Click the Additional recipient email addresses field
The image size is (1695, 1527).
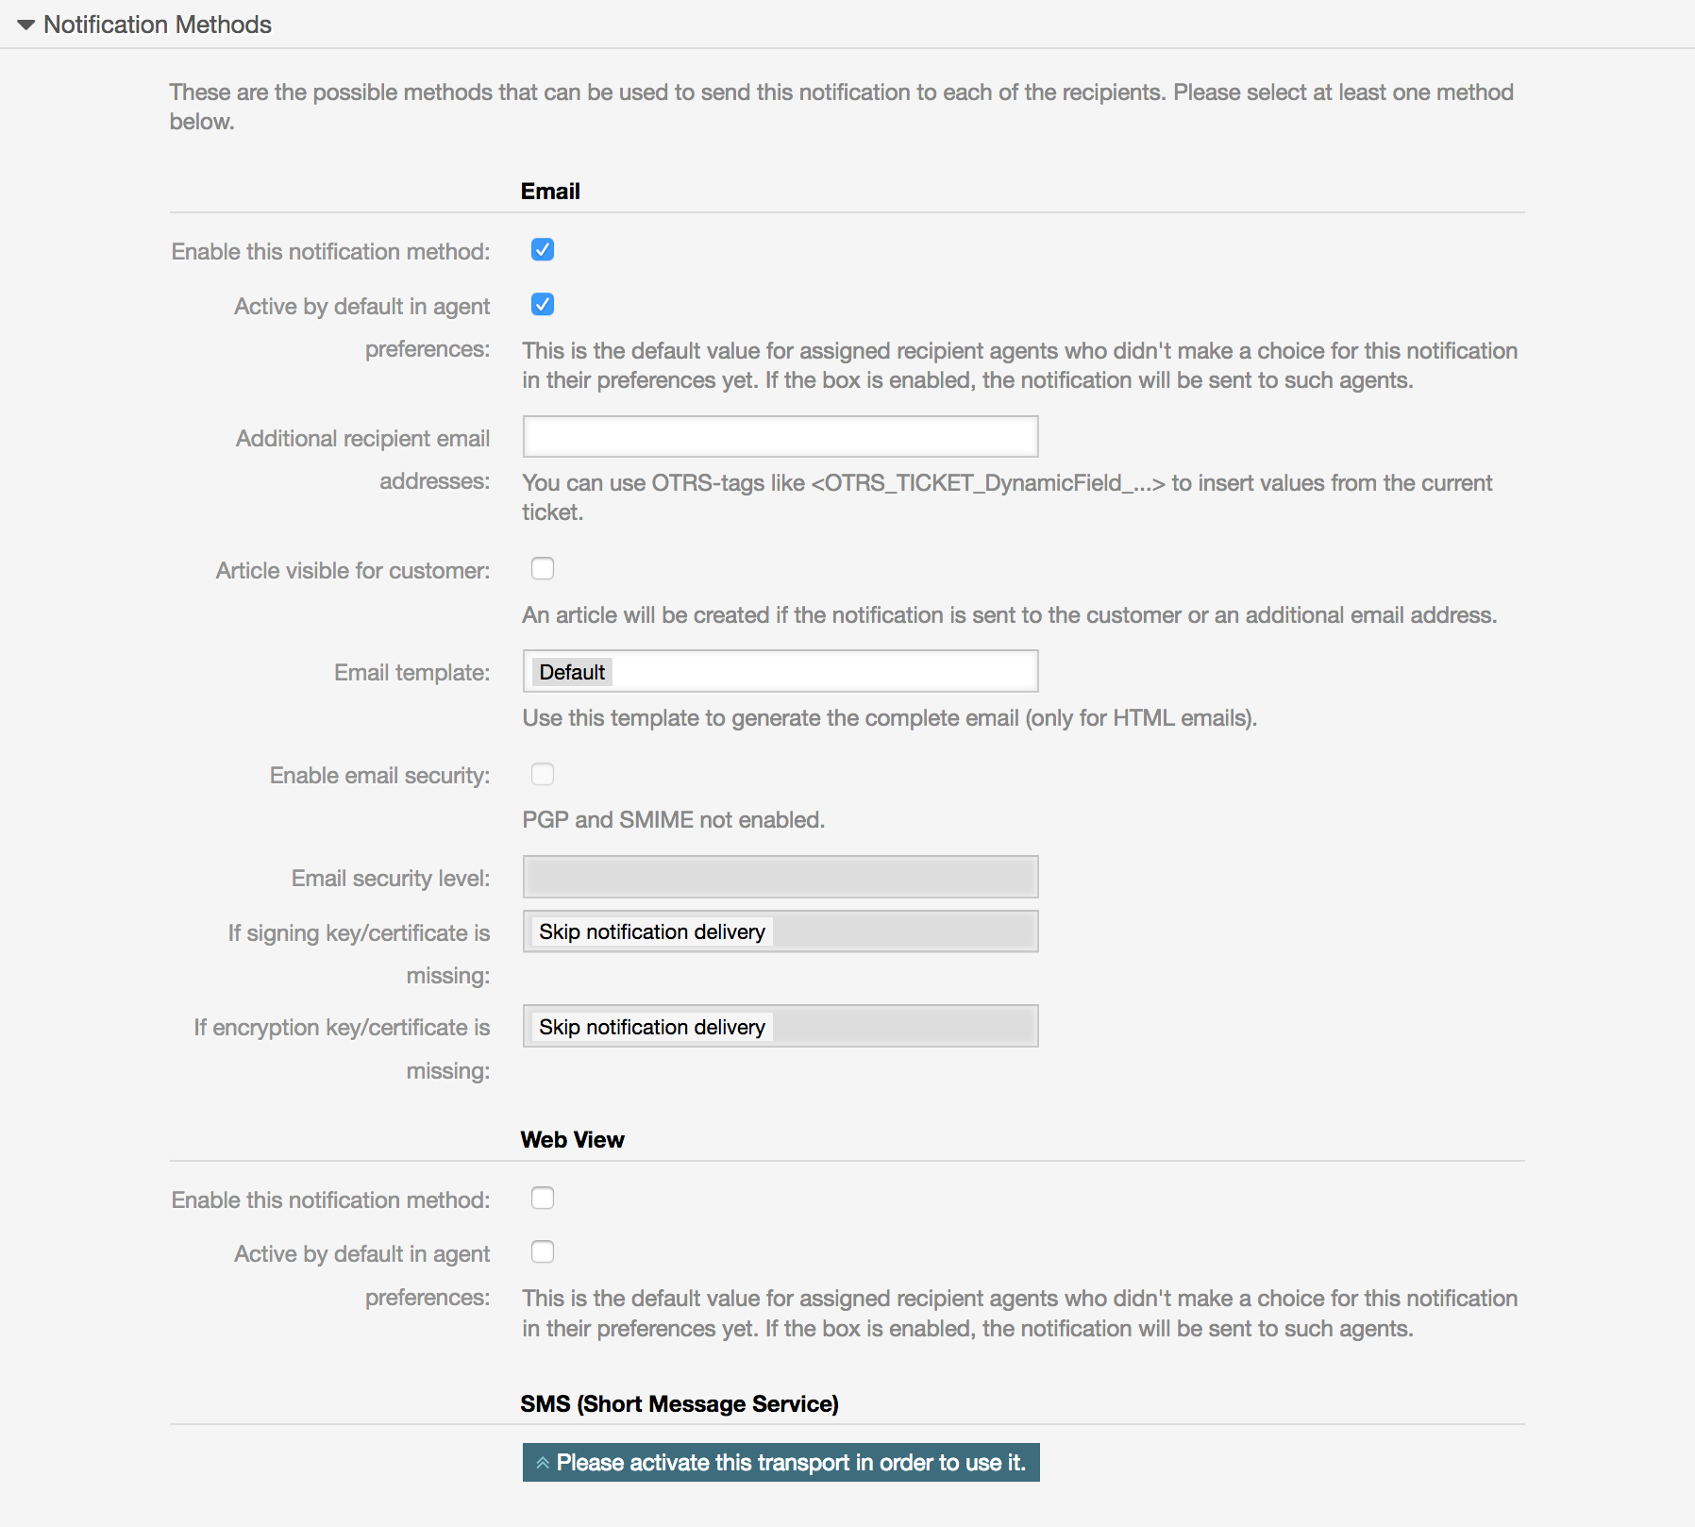pos(780,436)
